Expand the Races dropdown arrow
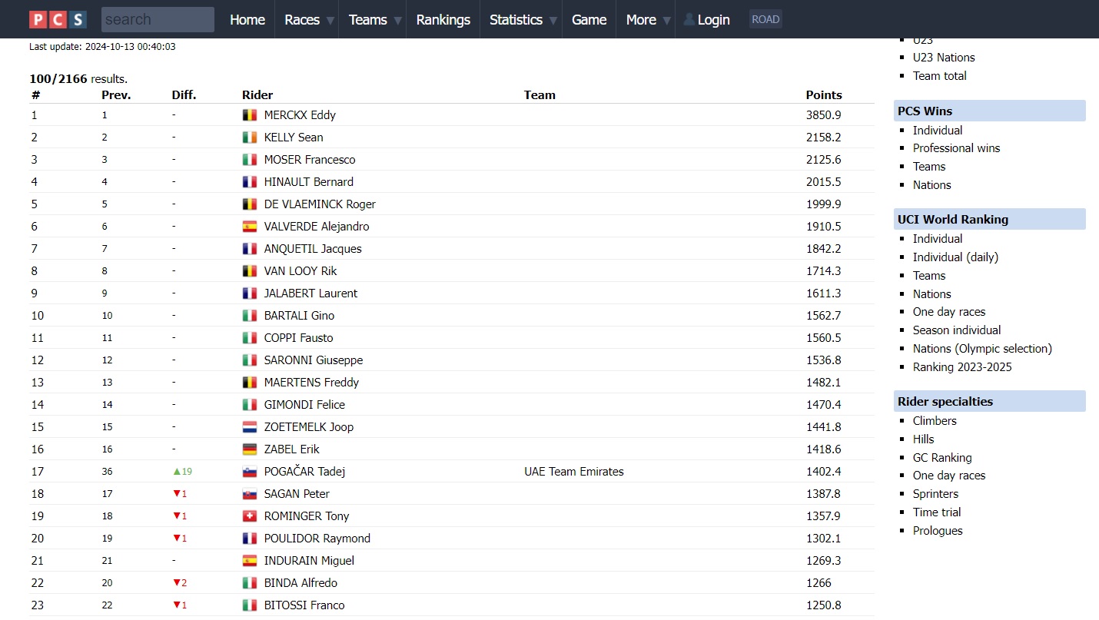Viewport: 1099px width, 620px height. (x=330, y=21)
